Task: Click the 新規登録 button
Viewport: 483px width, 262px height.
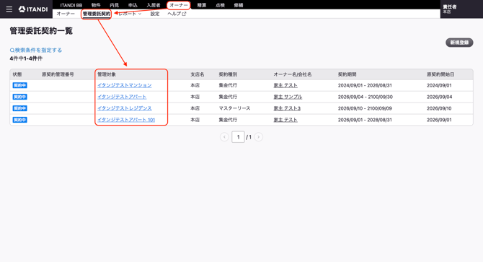Action: [459, 43]
